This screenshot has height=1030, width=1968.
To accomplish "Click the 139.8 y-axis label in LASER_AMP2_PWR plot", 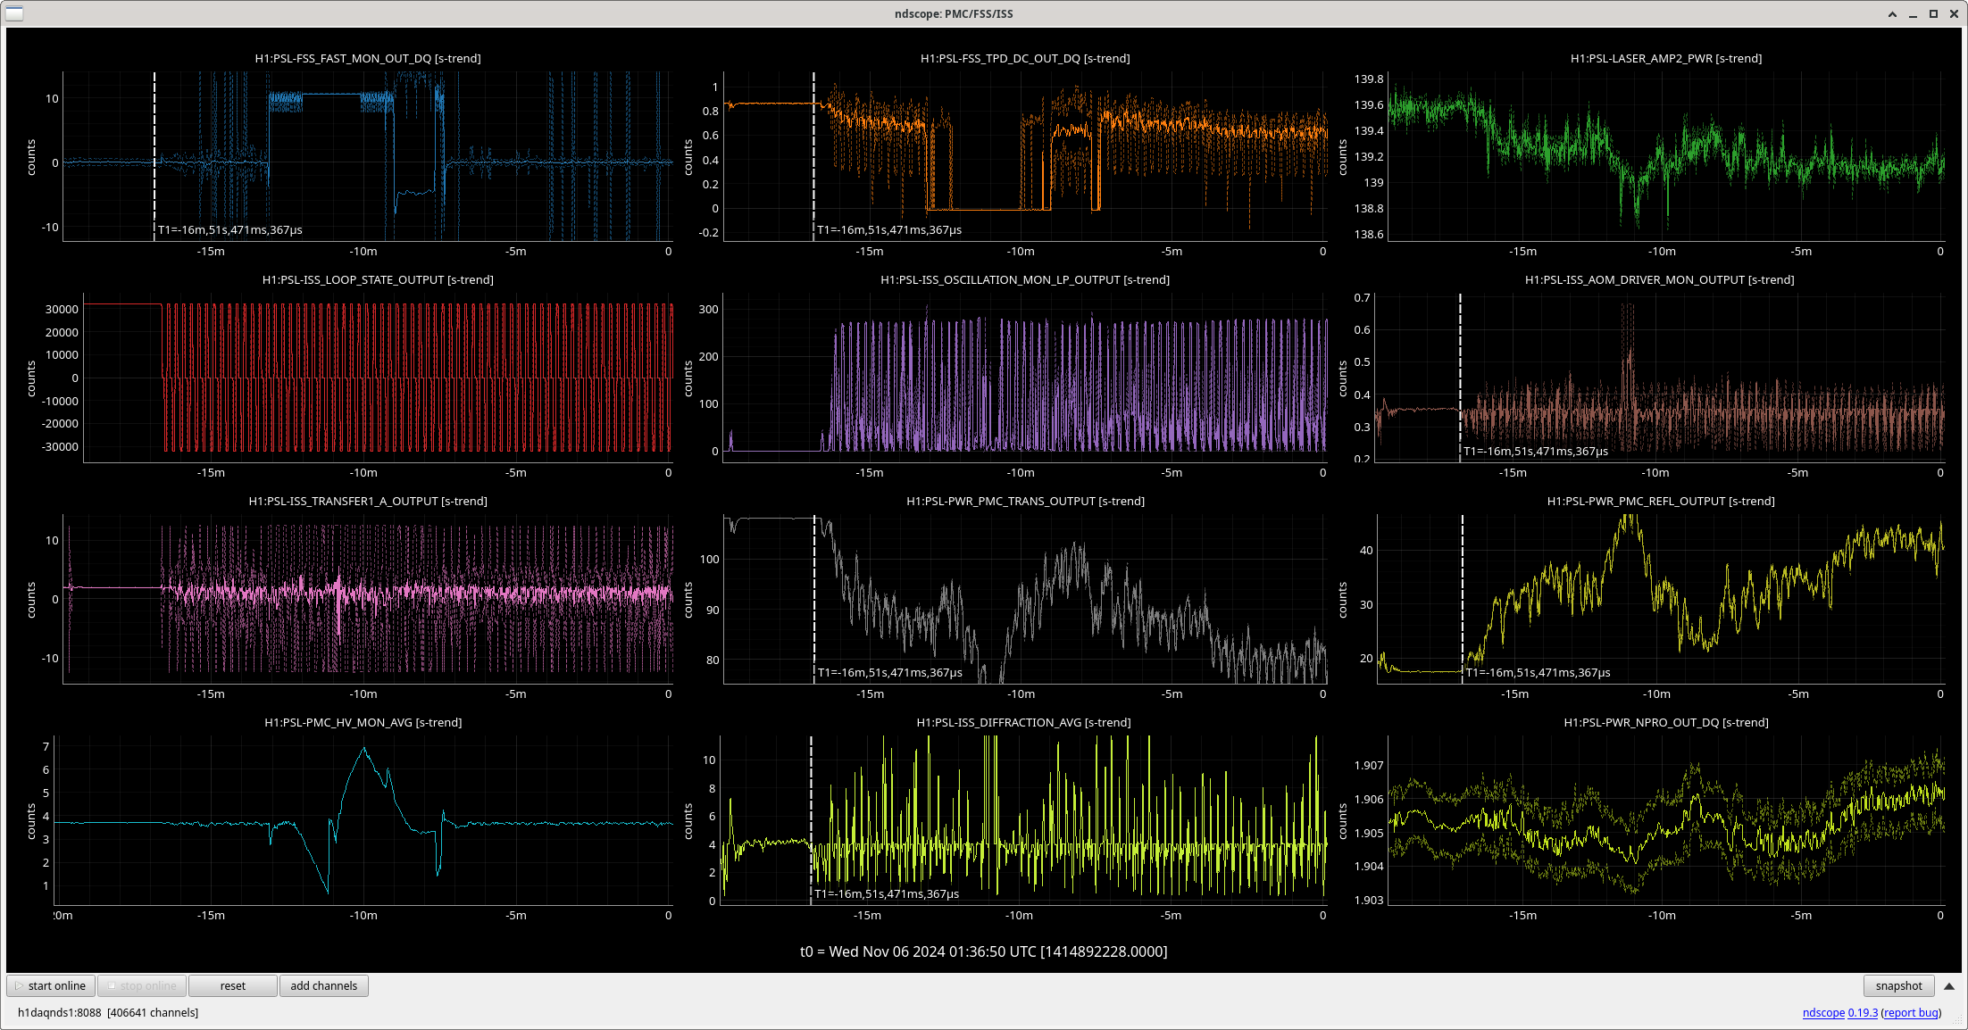I will [1368, 79].
